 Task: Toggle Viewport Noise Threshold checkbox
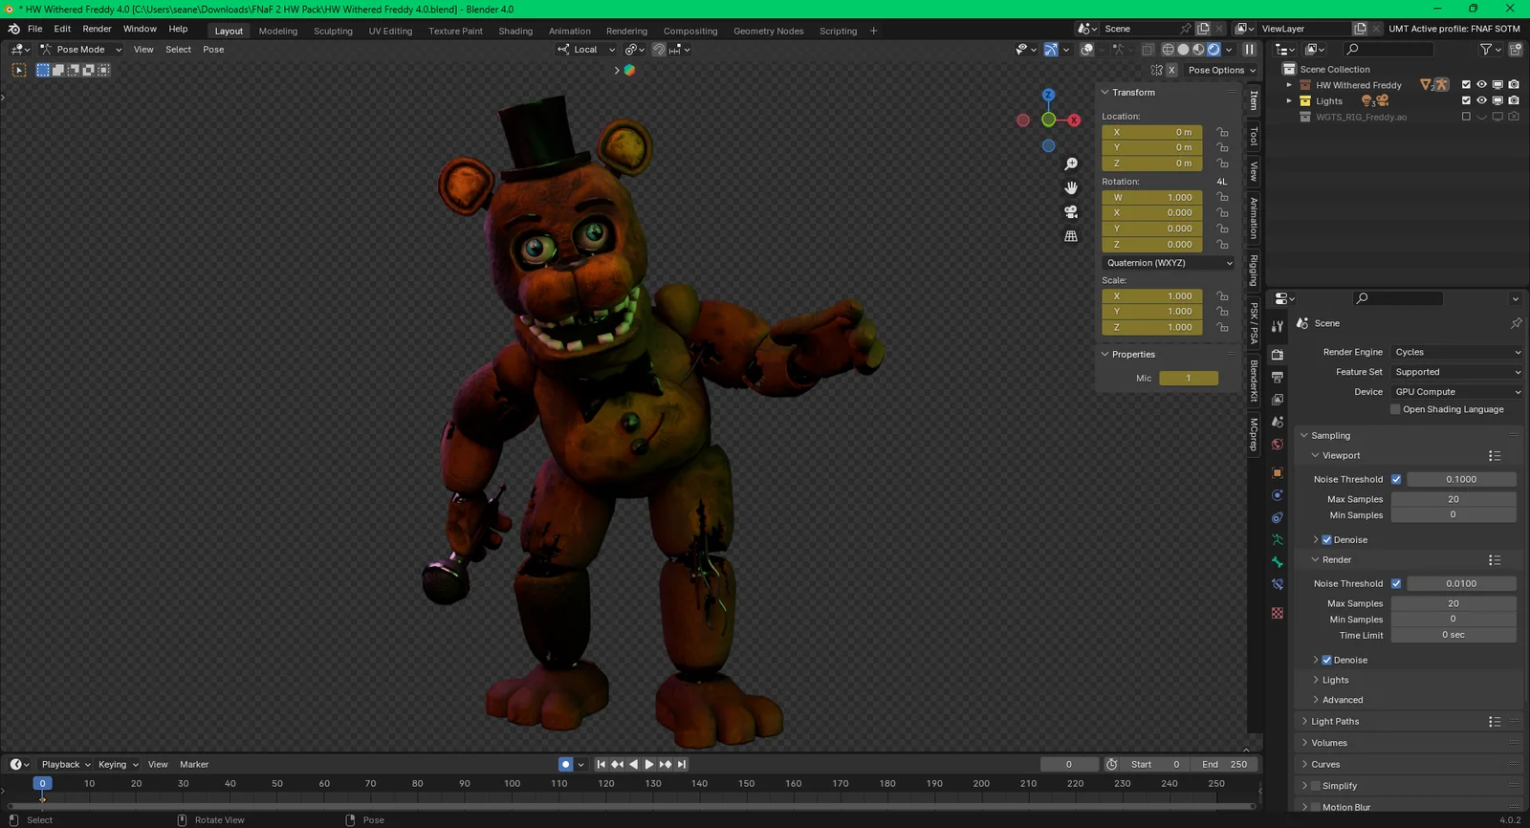(1396, 479)
